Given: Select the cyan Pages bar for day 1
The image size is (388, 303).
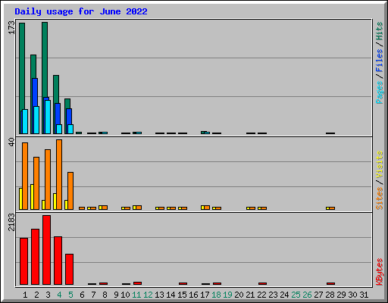Looking at the screenshot, I should click(25, 121).
